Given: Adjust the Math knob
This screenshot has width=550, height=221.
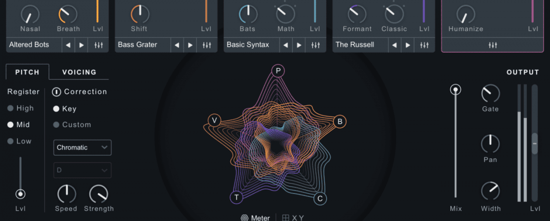Looking at the screenshot, I should (x=285, y=14).
